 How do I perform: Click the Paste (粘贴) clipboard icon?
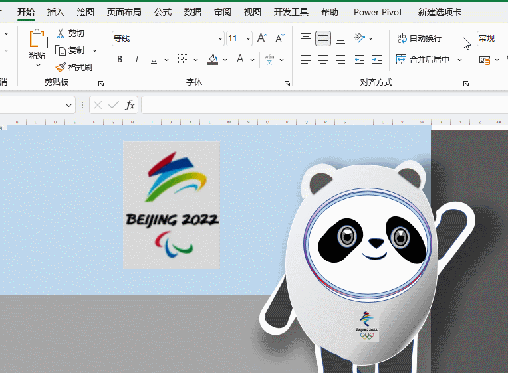click(x=37, y=40)
